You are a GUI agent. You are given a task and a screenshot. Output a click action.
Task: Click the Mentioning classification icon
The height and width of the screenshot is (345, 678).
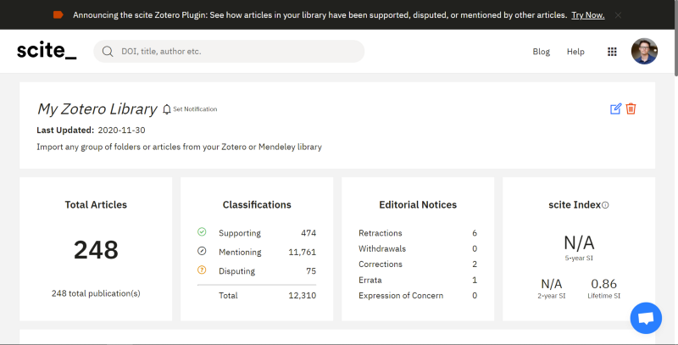pyautogui.click(x=202, y=251)
